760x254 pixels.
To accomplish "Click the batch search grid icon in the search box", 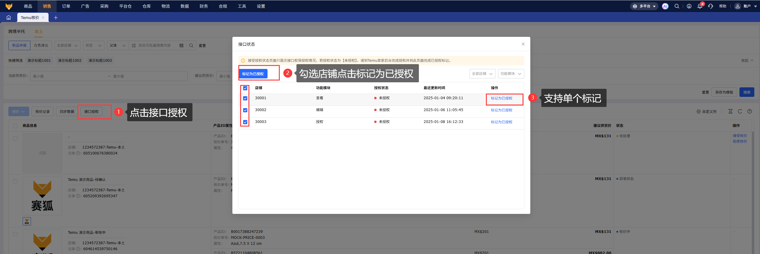I will [134, 45].
